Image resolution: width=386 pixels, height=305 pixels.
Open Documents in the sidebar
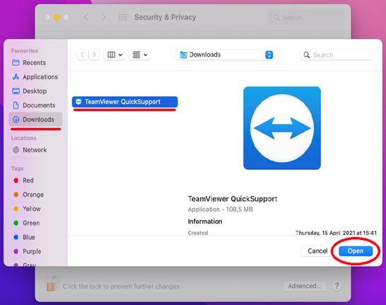(35, 105)
